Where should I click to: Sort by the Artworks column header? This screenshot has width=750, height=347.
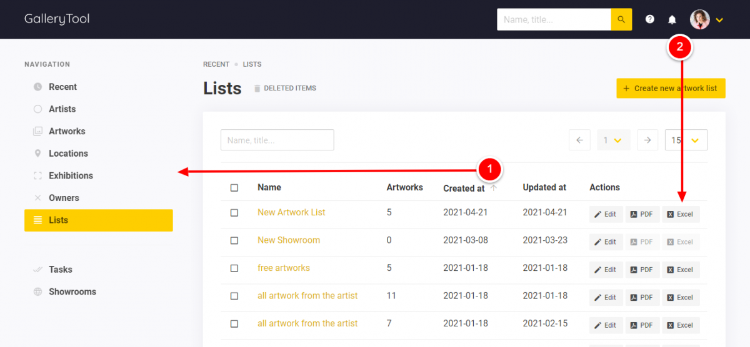point(404,187)
